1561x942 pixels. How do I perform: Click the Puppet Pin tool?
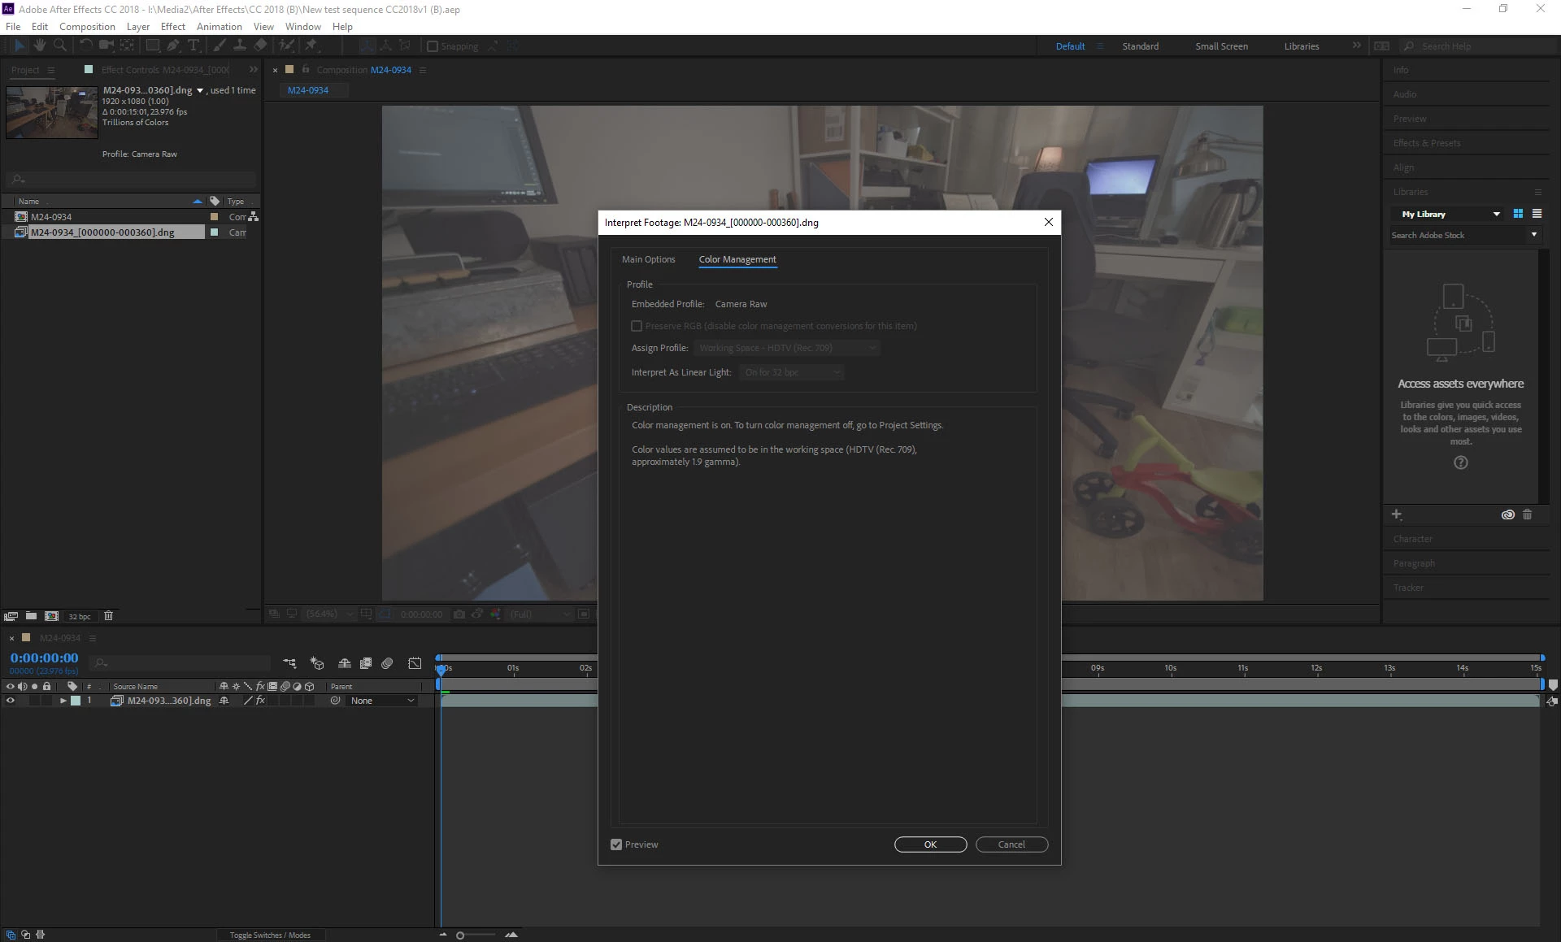311,46
